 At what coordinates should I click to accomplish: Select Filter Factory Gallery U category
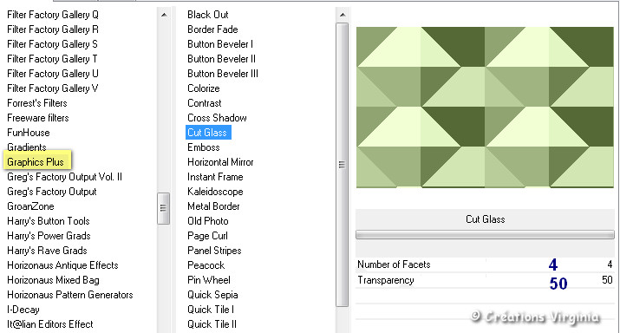pos(53,74)
